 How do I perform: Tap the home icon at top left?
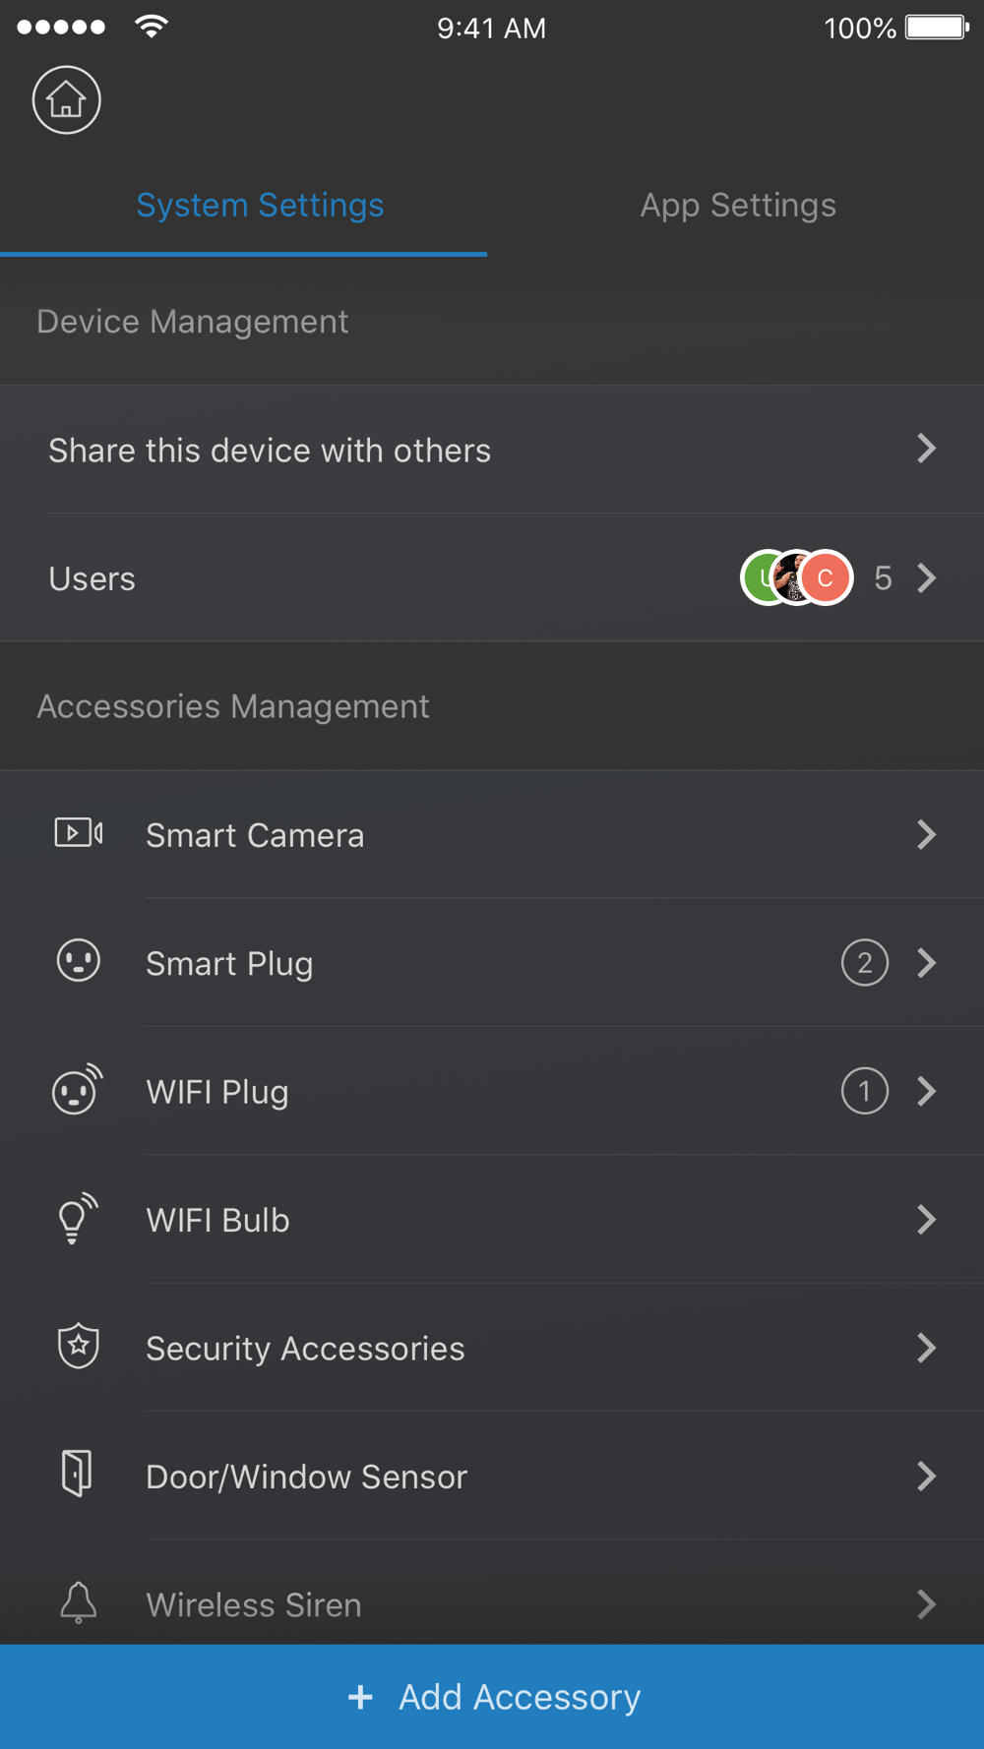point(66,100)
